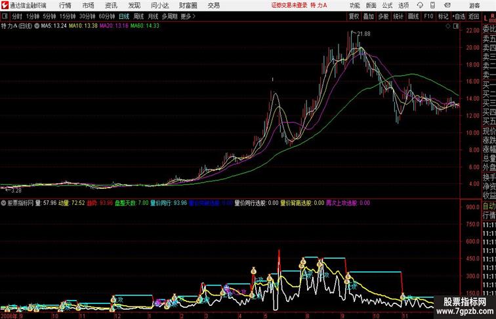This screenshot has height=319, width=496.
Task: Open the 交易 menu
Action: [213, 5]
